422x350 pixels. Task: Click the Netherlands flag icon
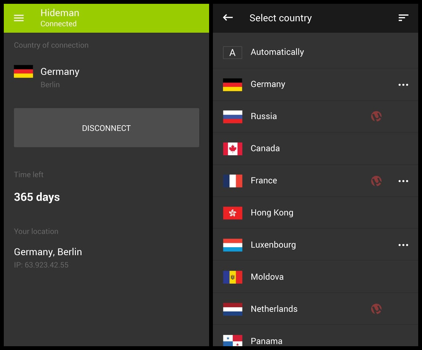[233, 309]
